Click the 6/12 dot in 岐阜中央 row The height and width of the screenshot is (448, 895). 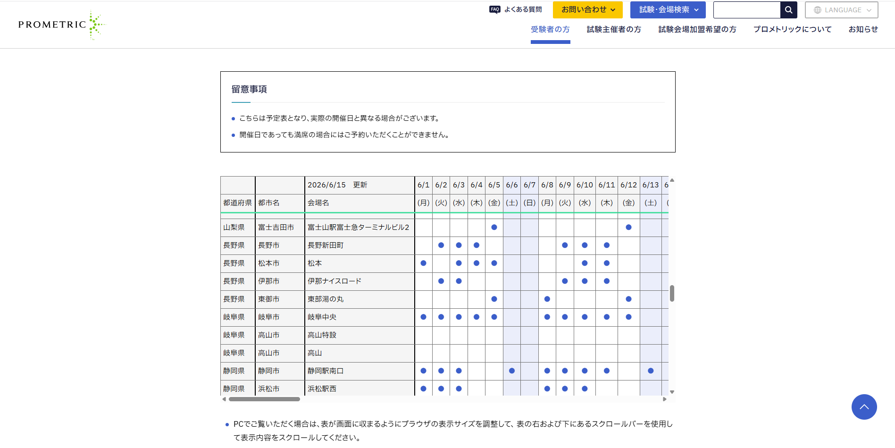click(x=628, y=317)
